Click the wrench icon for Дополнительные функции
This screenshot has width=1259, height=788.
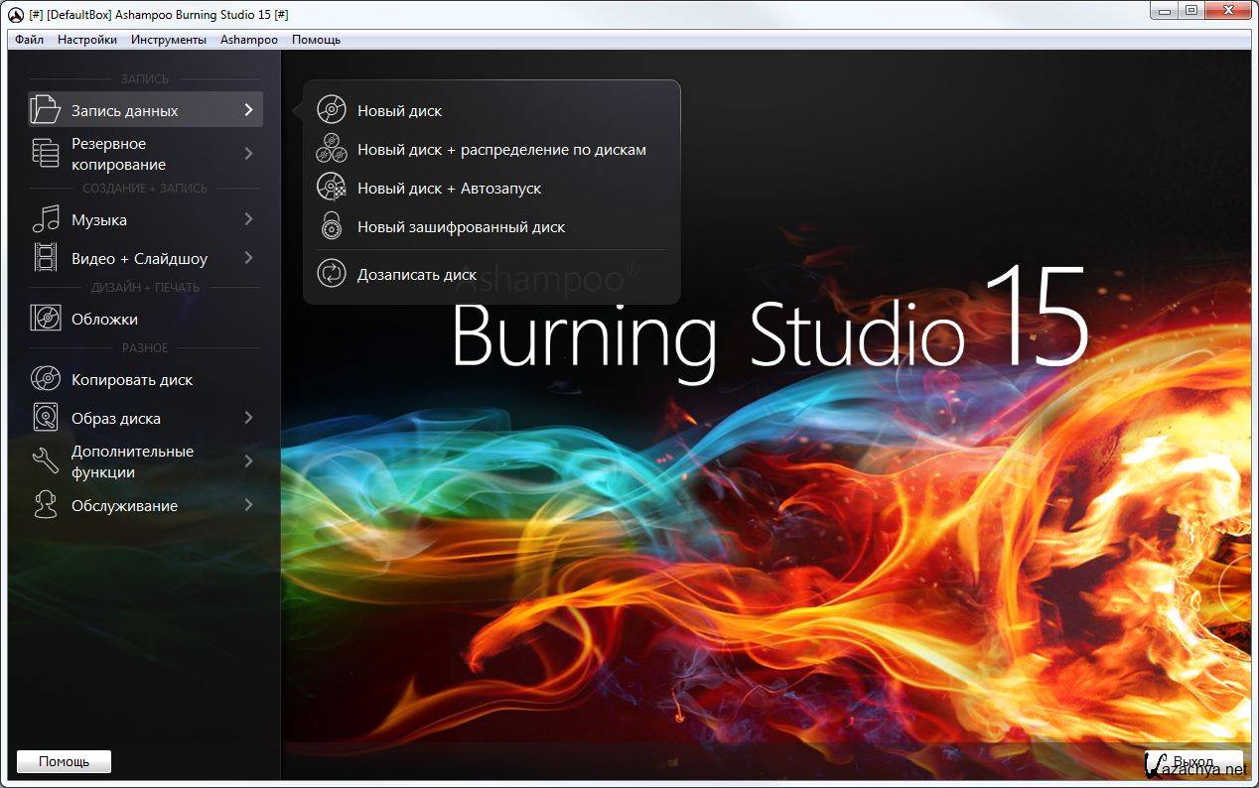[46, 461]
